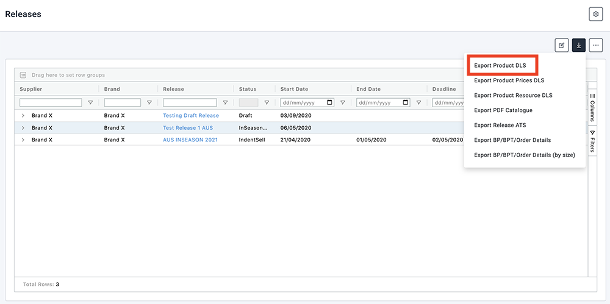610x304 pixels.
Task: Expand the Testing Draft Release row
Action: pos(23,116)
